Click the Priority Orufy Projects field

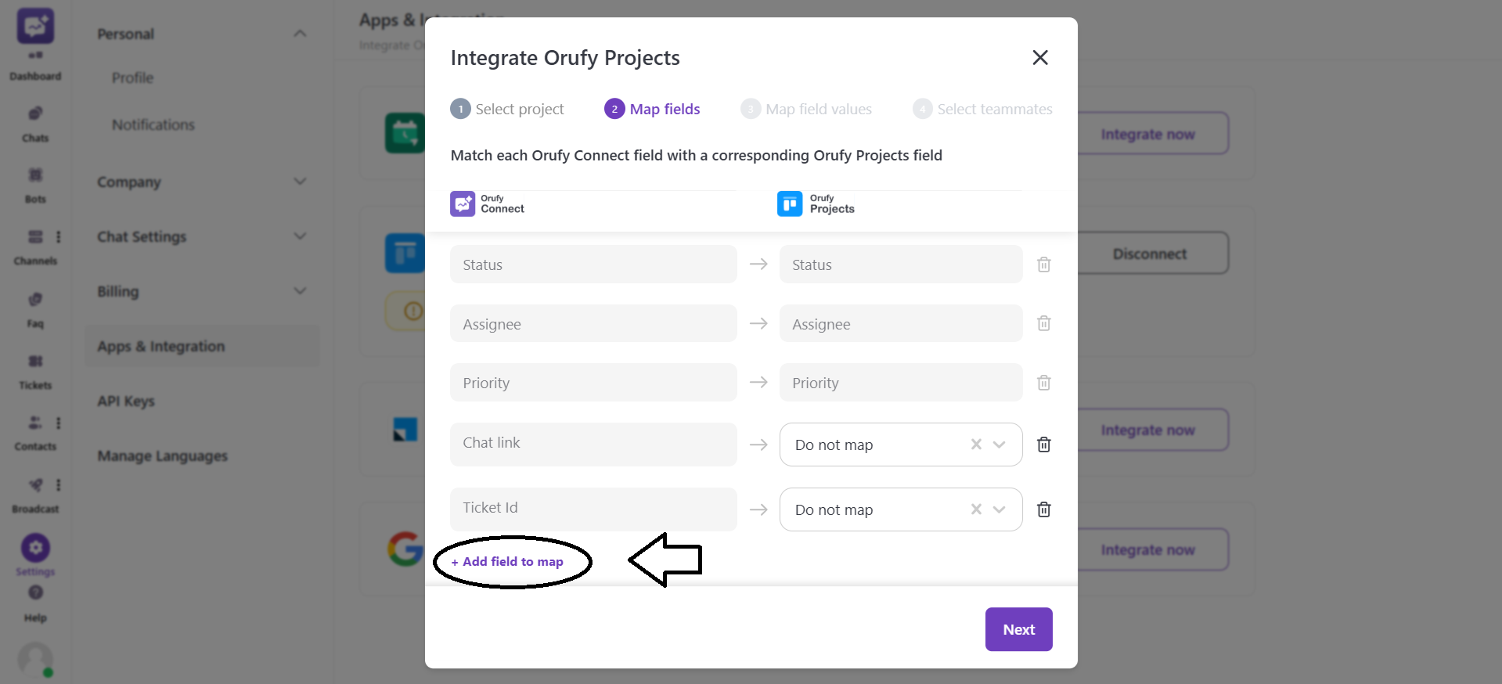coord(900,383)
